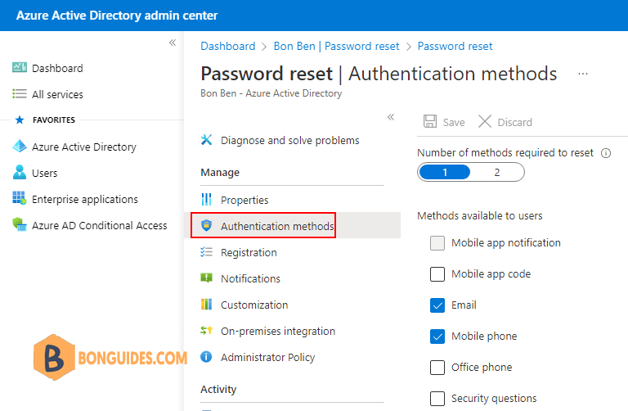The image size is (628, 411).
Task: Click the Customization colored bars icon
Action: click(x=206, y=305)
